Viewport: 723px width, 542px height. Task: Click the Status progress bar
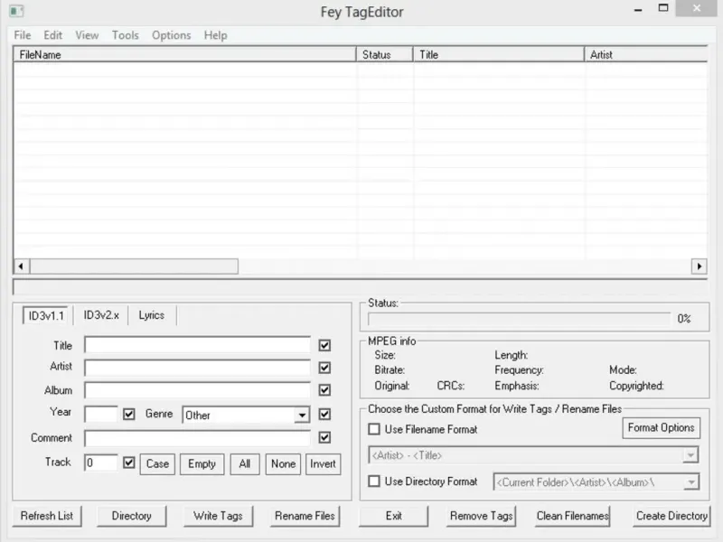(x=519, y=319)
